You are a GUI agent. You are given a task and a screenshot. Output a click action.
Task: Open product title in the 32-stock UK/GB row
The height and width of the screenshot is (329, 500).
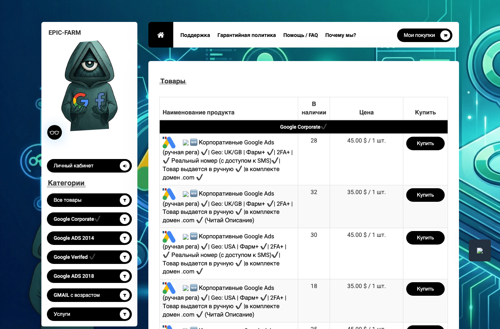tap(228, 207)
